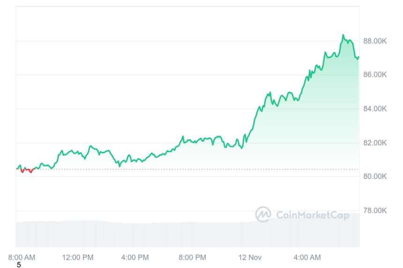This screenshot has height=268, width=403.
Task: Click the CoinMarketCap logo icon
Action: coord(263,214)
